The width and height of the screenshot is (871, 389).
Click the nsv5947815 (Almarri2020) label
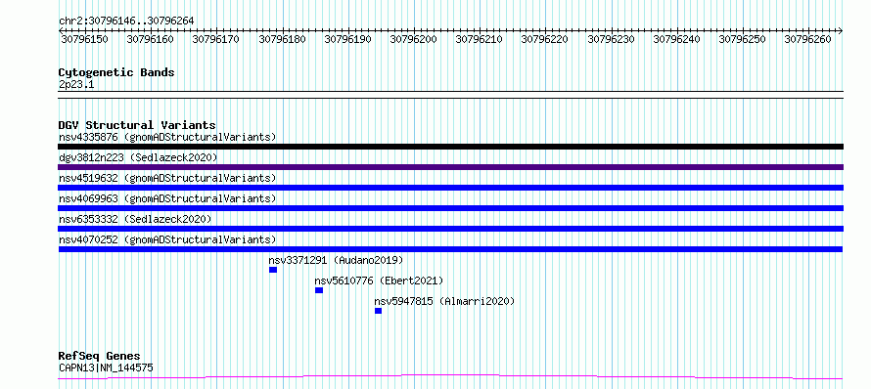[444, 301]
